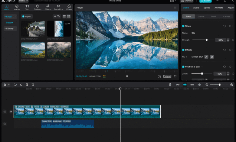
Task: Expand the Library section in sidebar
Action: 9,28
